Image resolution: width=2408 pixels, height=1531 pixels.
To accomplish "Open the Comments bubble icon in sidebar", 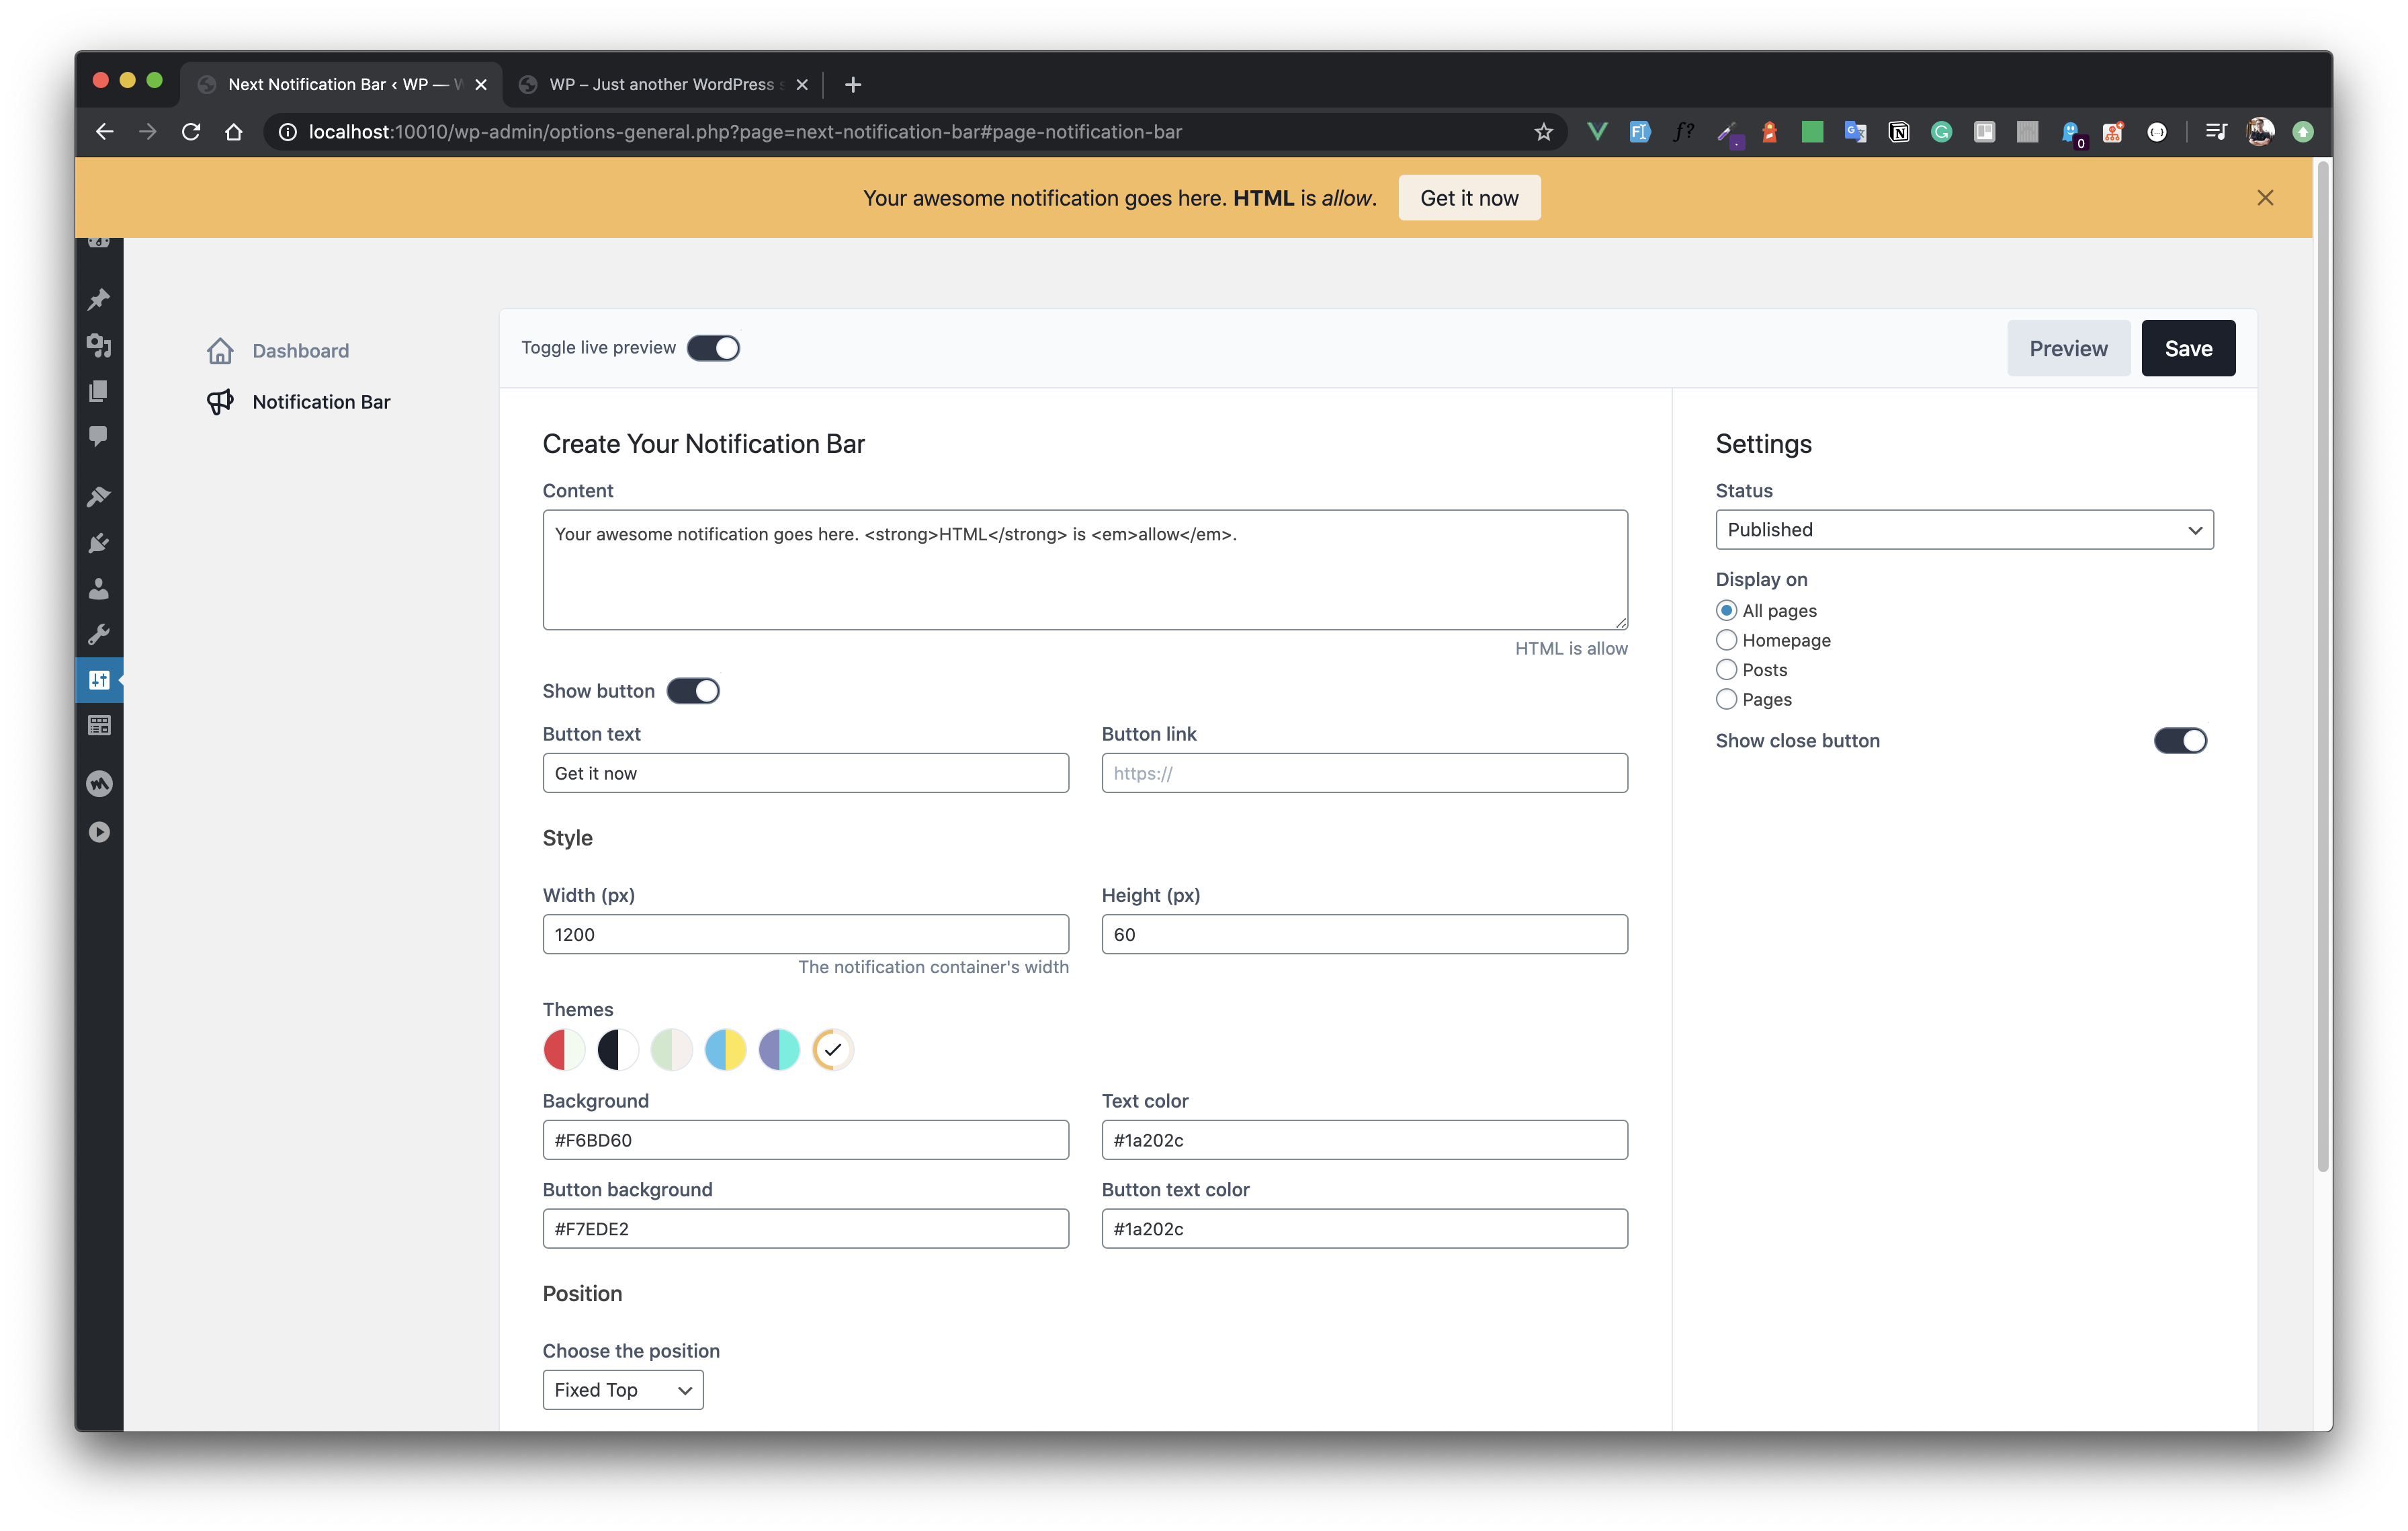I will point(98,436).
